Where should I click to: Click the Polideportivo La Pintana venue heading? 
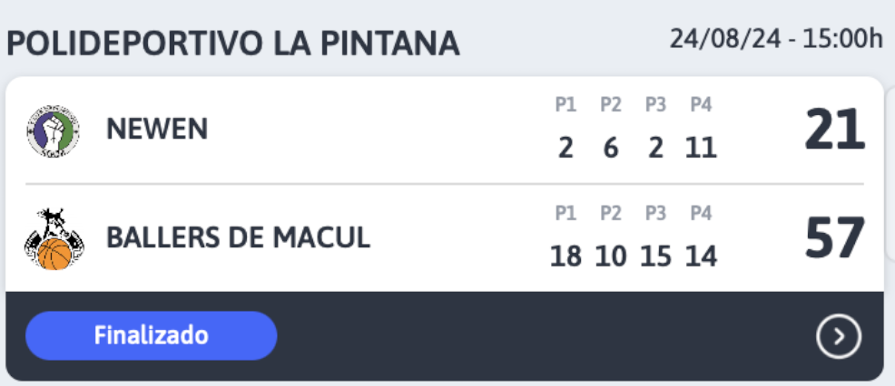(x=233, y=43)
